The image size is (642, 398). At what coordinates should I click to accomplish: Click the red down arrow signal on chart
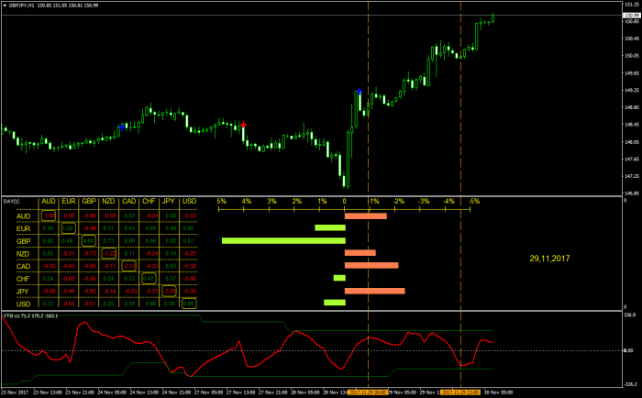244,124
